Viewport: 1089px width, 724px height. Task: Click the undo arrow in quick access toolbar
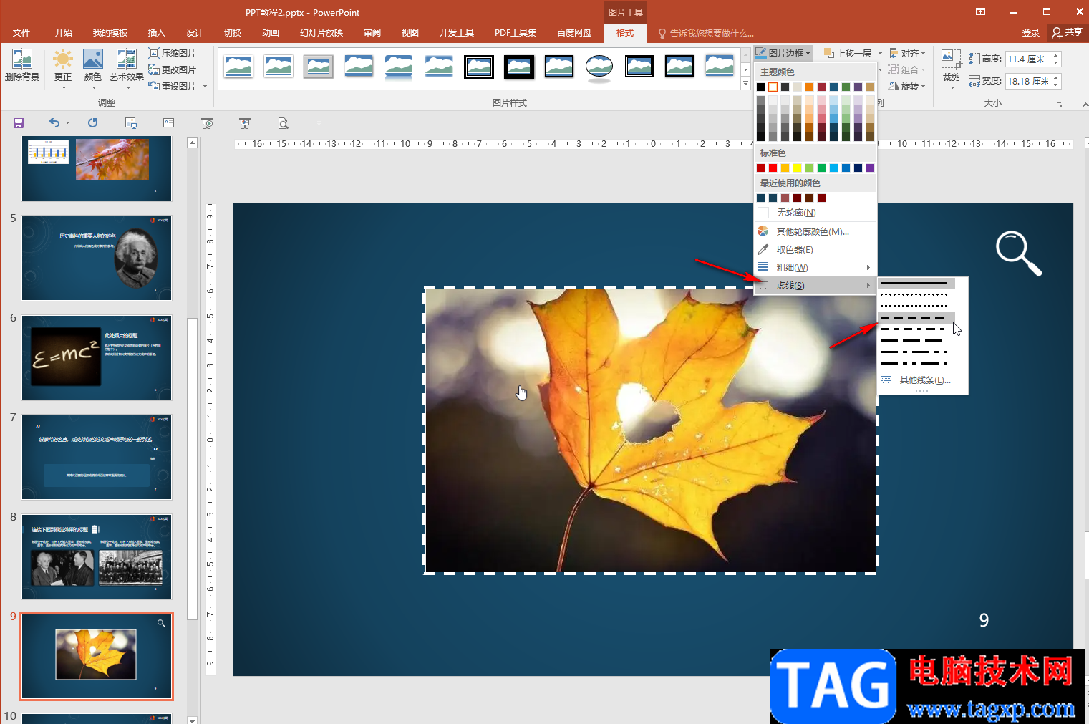click(x=54, y=123)
